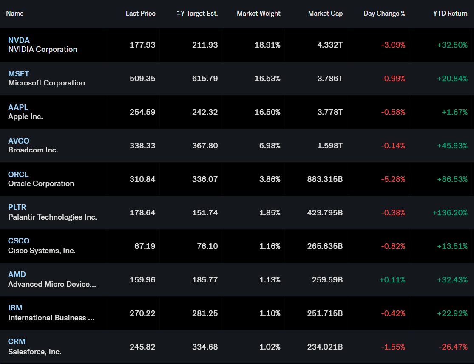Open the IBM ticker link
474x364 pixels.
pyautogui.click(x=15, y=308)
